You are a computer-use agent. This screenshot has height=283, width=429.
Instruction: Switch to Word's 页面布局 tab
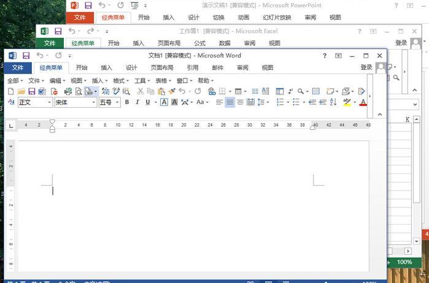pos(162,67)
